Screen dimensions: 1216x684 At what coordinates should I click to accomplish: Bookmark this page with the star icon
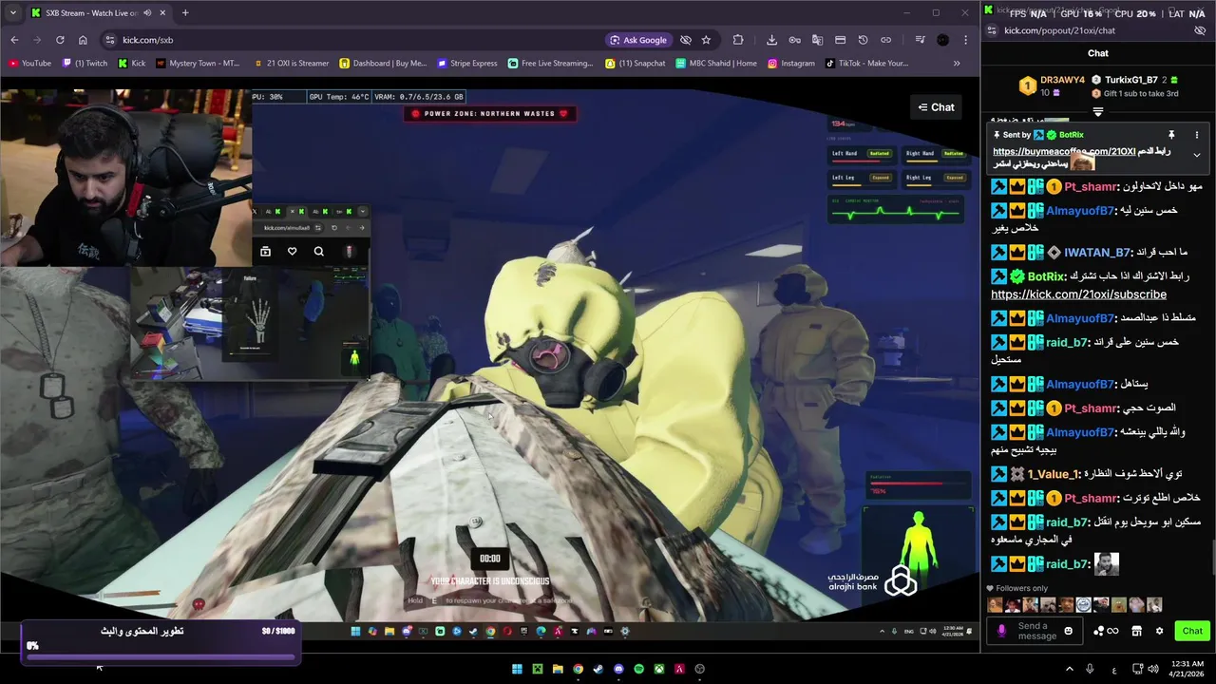pyautogui.click(x=706, y=40)
